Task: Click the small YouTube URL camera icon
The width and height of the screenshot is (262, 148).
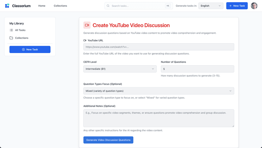Action: pyautogui.click(x=85, y=40)
